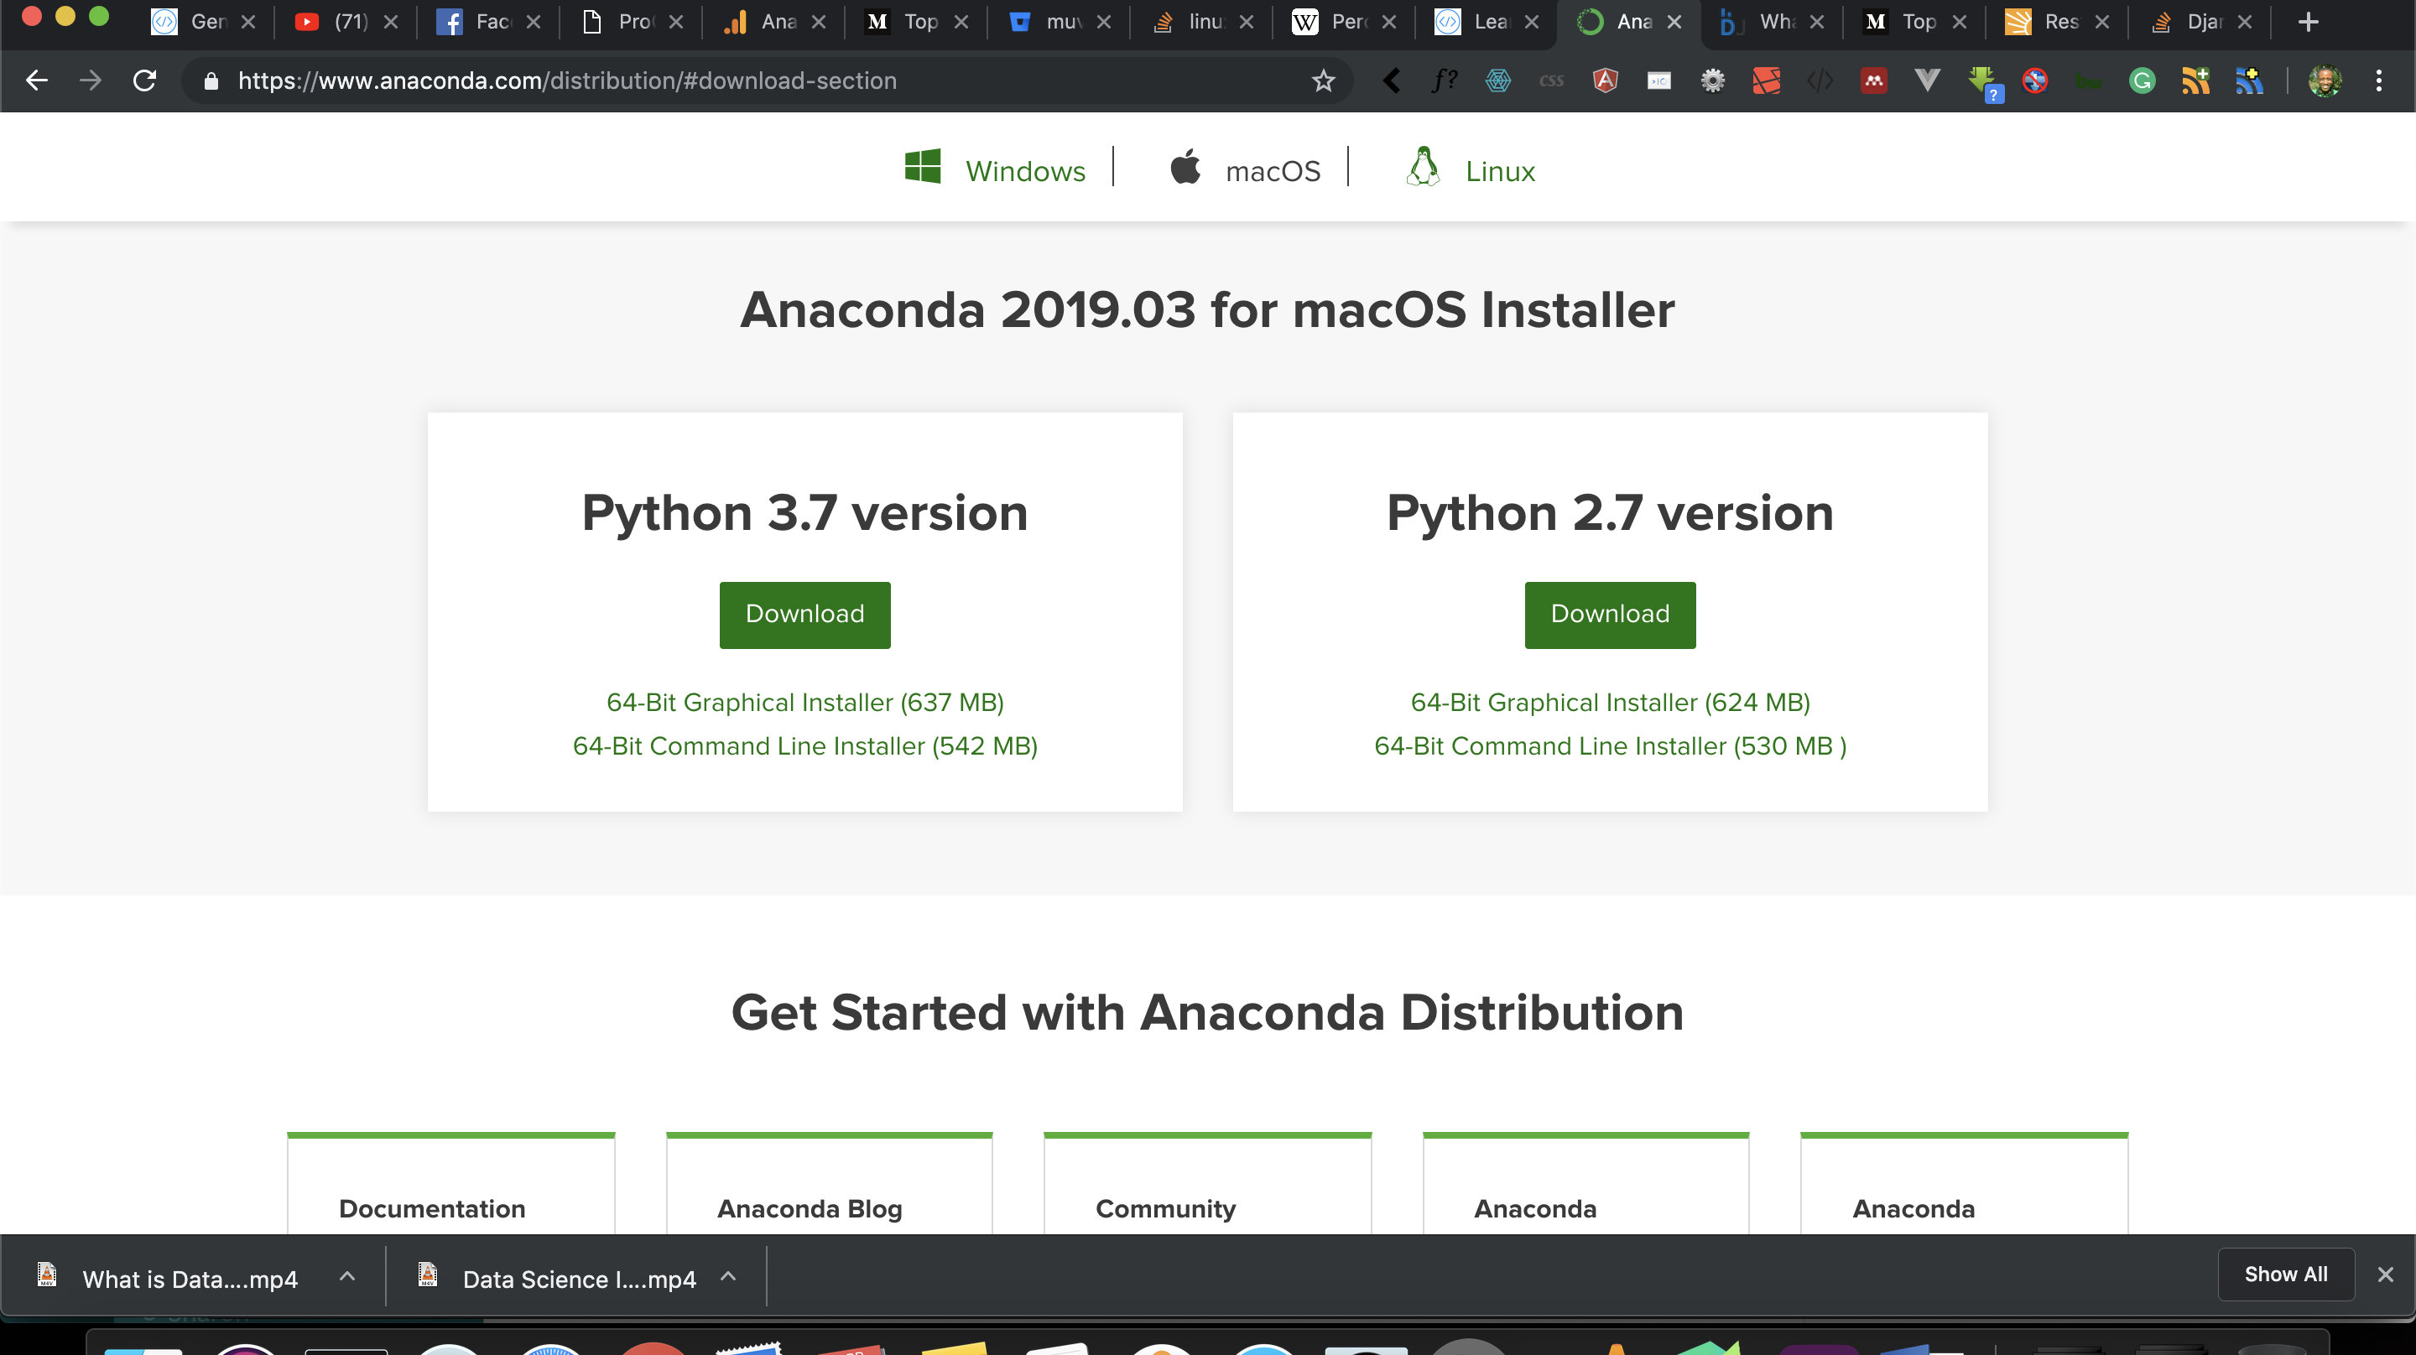The image size is (2416, 1355).
Task: Expand options for 'Data Science I....mp4'
Action: coord(728,1276)
